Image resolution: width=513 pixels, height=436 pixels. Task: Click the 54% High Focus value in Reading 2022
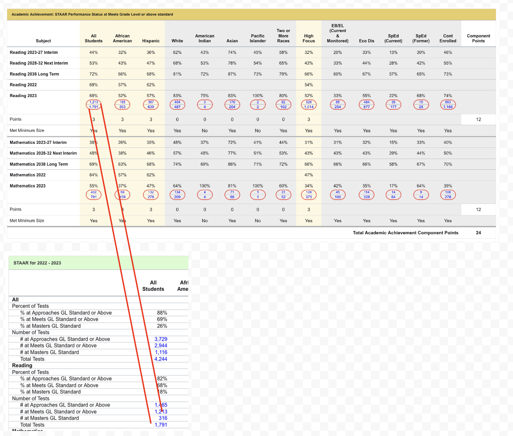tap(309, 85)
